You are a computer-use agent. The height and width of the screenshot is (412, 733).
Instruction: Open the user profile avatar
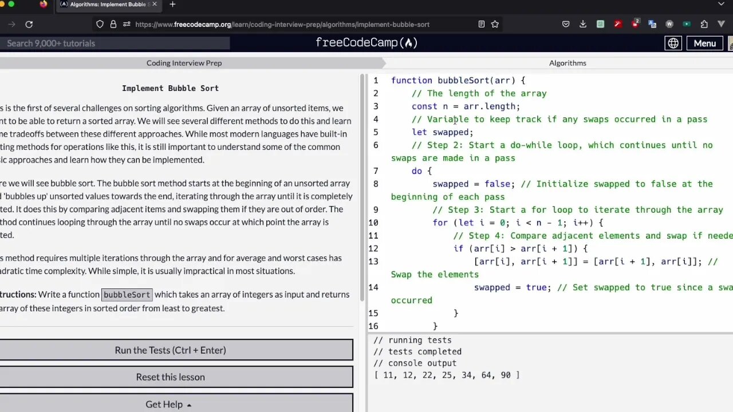pos(730,43)
